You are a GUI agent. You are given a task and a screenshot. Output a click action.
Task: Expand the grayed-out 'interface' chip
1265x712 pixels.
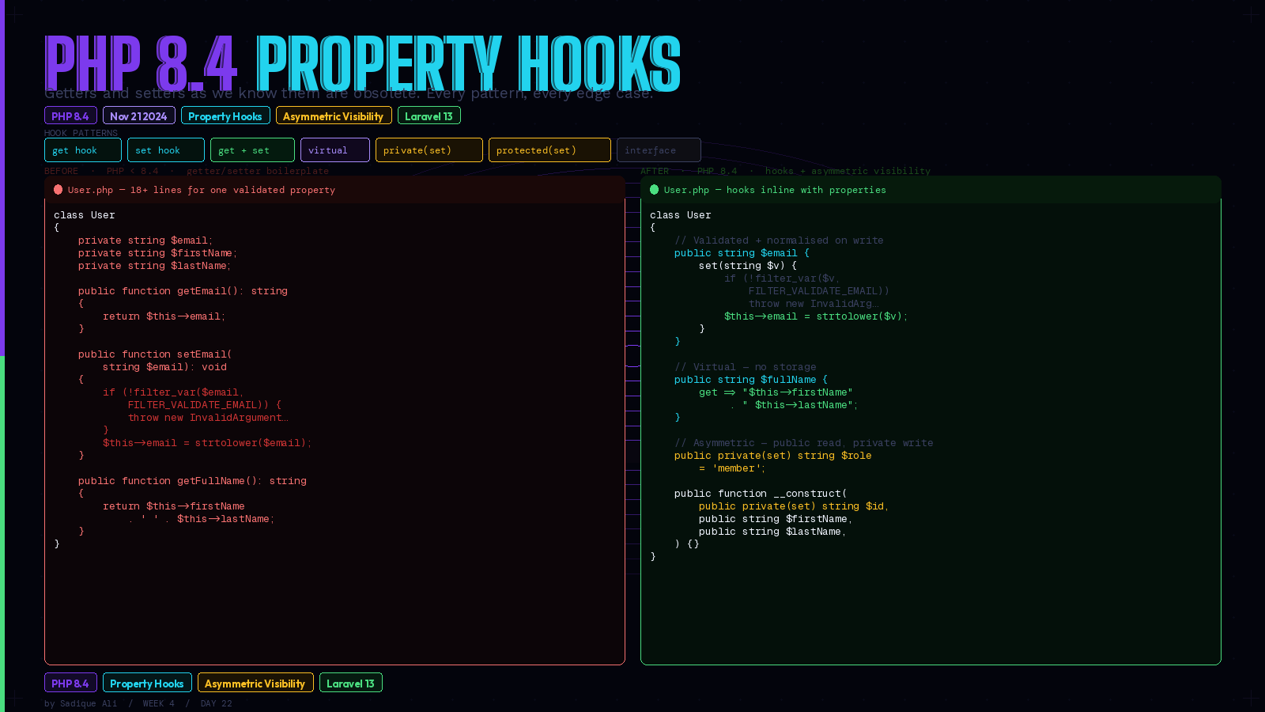coord(658,150)
